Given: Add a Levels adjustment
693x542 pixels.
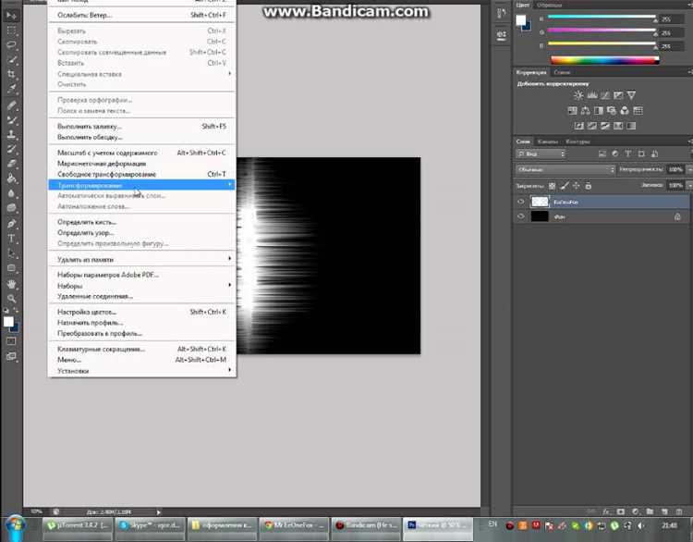Looking at the screenshot, I should click(x=591, y=95).
